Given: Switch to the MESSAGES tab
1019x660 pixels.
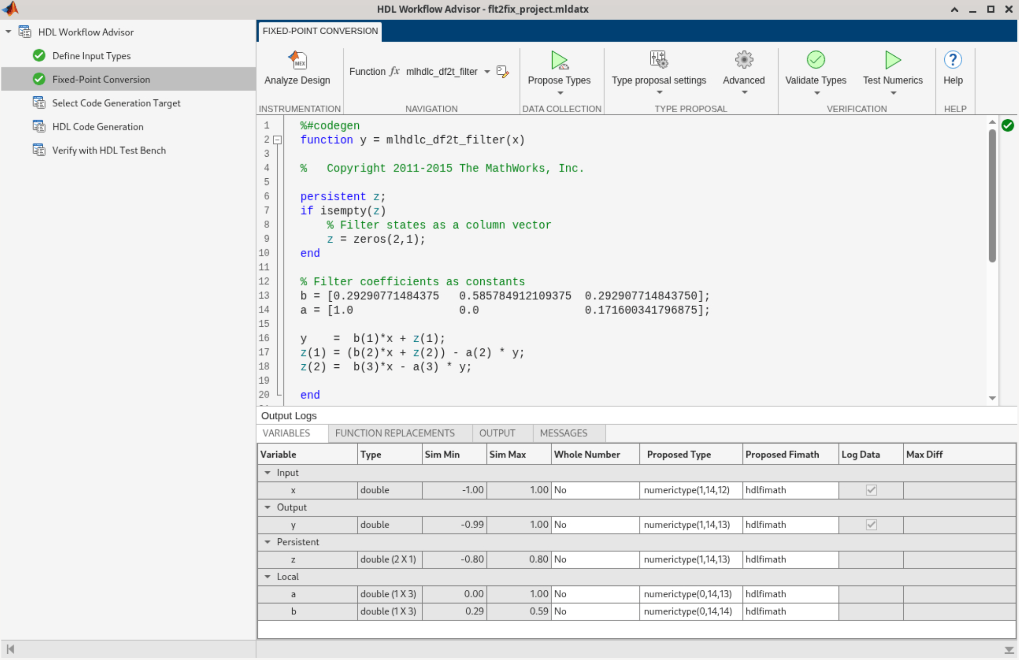Looking at the screenshot, I should click(x=564, y=433).
